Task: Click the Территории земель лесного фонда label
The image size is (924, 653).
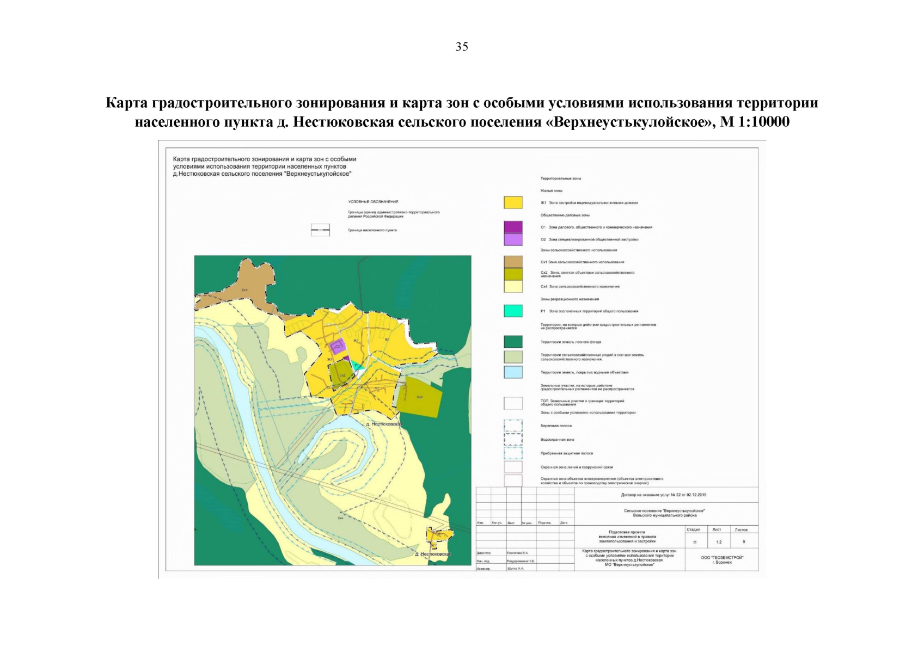Action: (571, 342)
